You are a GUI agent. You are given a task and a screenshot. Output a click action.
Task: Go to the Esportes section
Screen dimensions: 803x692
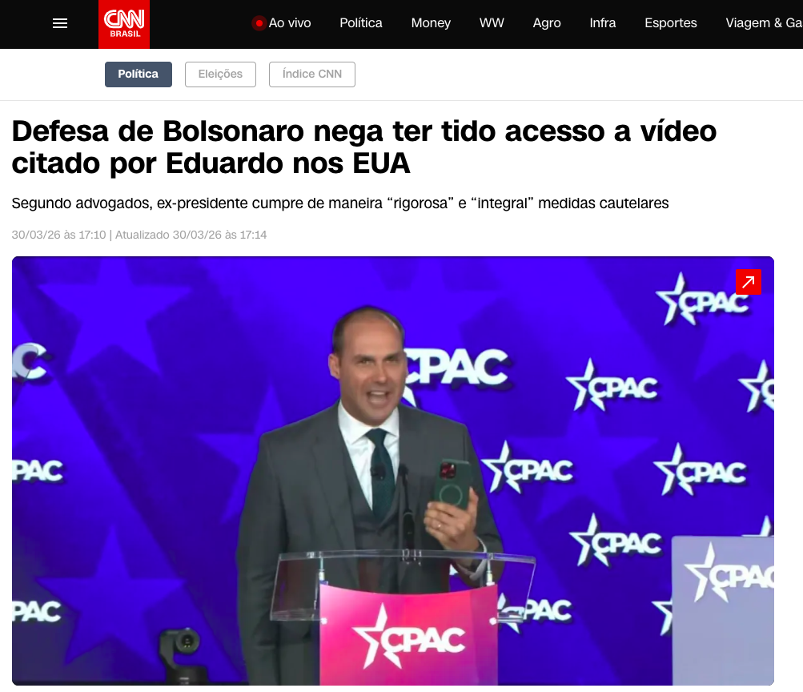pos(670,23)
